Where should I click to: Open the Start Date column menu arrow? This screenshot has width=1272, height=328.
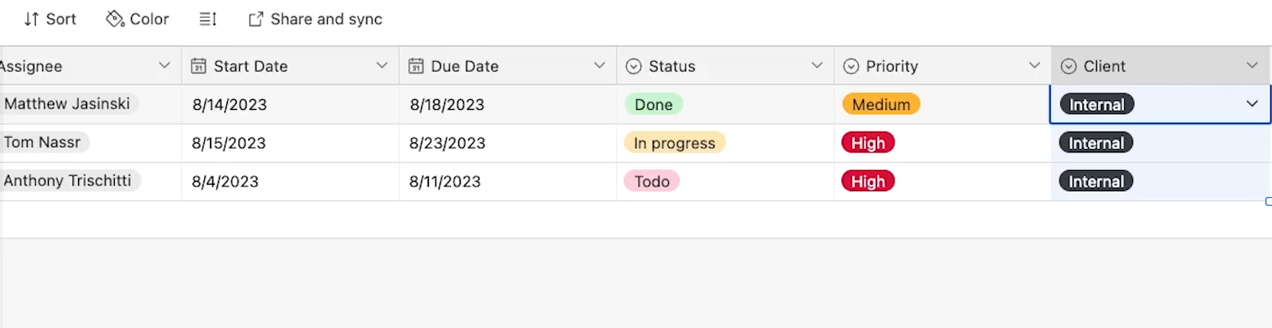pos(382,65)
